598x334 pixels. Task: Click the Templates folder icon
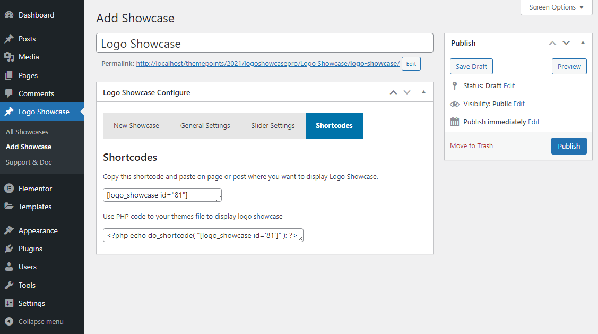coord(9,207)
